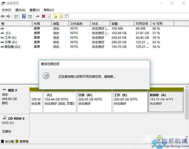
Task: Toggle the console tree pane icon
Action: pyautogui.click(x=16, y=16)
